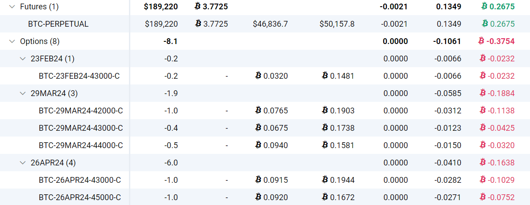This screenshot has height=205, width=530.
Task: Click the -0.0410 total for 26APR24
Action: (x=448, y=163)
